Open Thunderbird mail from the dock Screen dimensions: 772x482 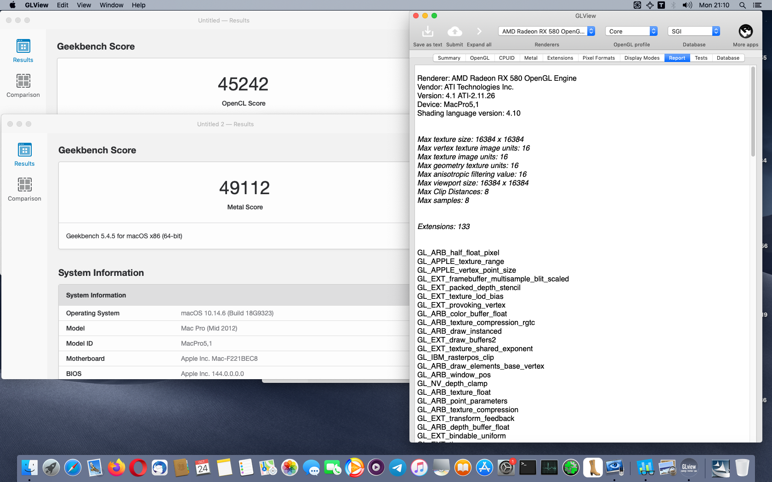pos(159,468)
